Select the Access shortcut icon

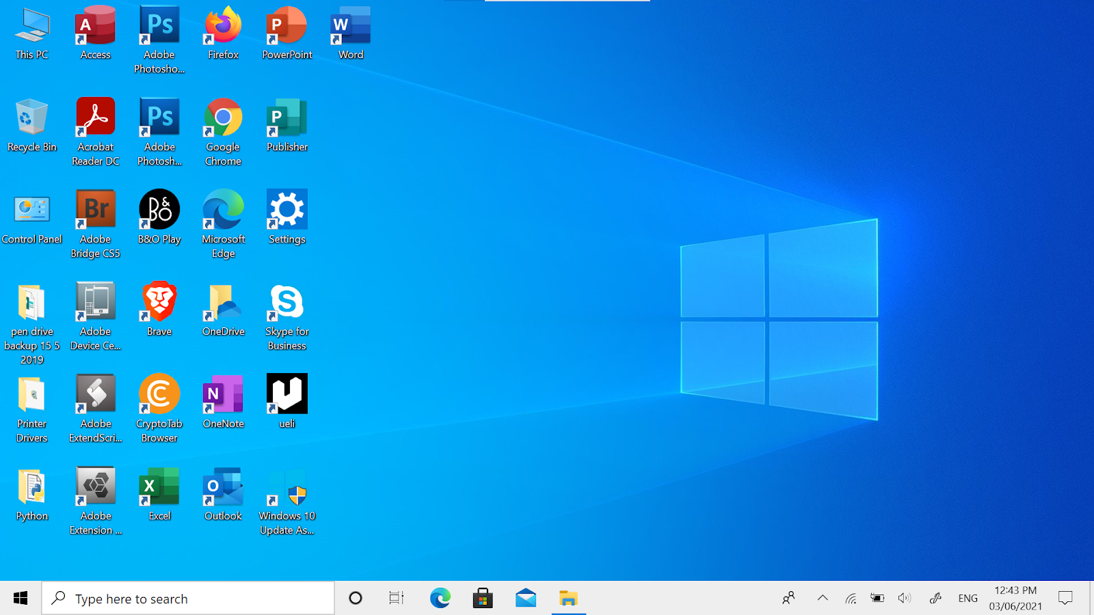click(x=96, y=33)
